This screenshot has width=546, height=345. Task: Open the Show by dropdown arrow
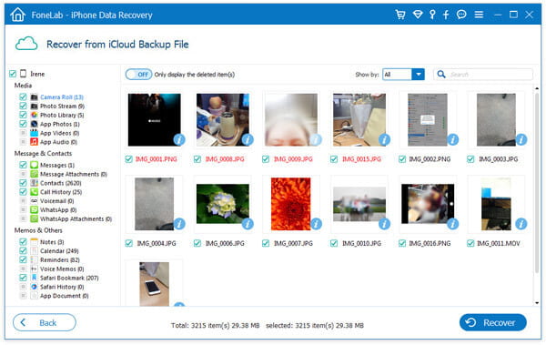point(419,75)
